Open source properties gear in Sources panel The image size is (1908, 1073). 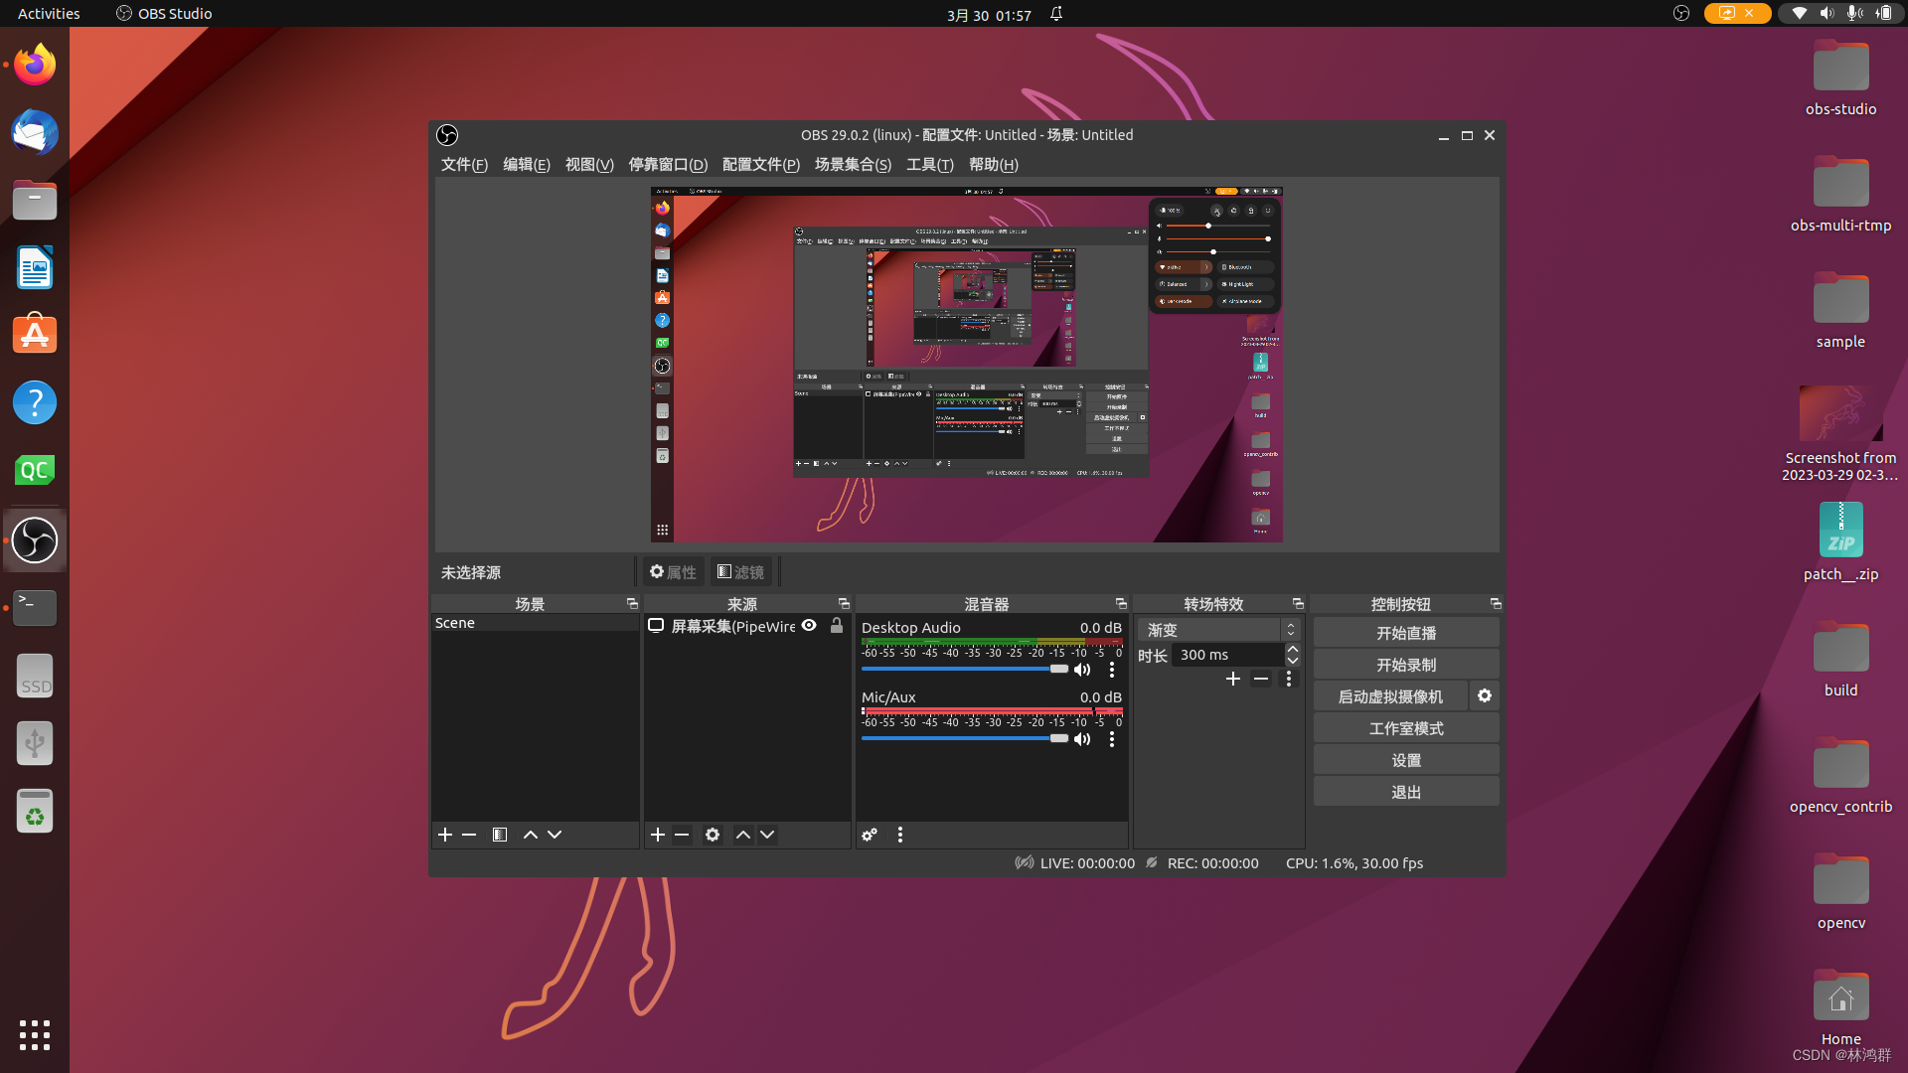(713, 835)
